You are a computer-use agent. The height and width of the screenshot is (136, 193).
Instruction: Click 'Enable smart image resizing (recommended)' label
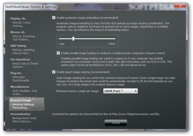tap(83, 72)
